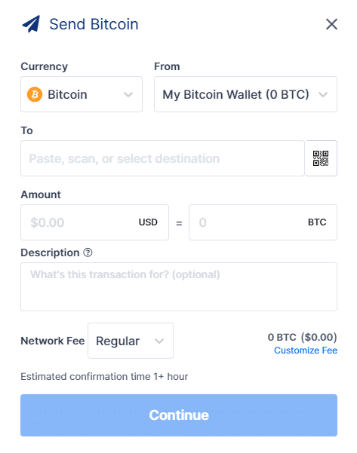Viewport: 357px width, 453px height.
Task: Focus the BTC amount field
Action: [263, 222]
